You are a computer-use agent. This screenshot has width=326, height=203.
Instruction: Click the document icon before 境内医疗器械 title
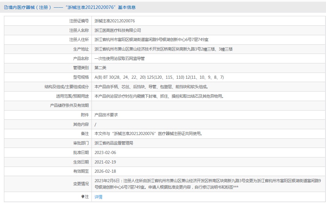click(6, 7)
